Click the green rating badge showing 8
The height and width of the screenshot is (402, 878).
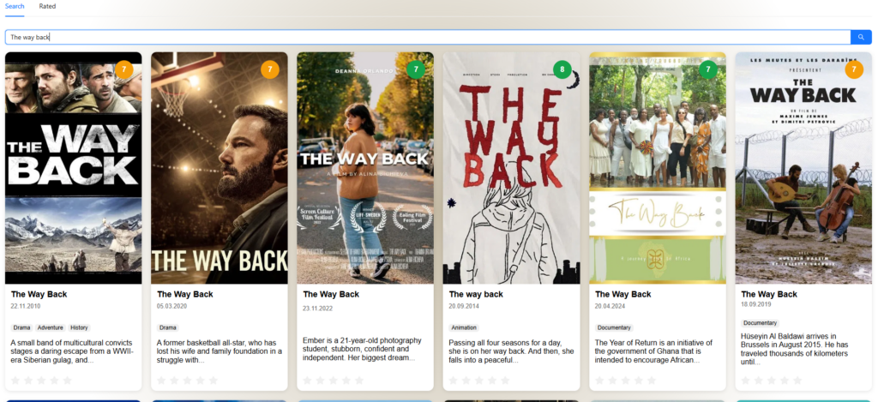pyautogui.click(x=562, y=69)
